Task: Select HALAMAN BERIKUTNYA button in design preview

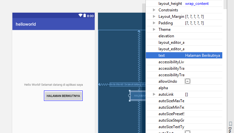Action: (63, 96)
